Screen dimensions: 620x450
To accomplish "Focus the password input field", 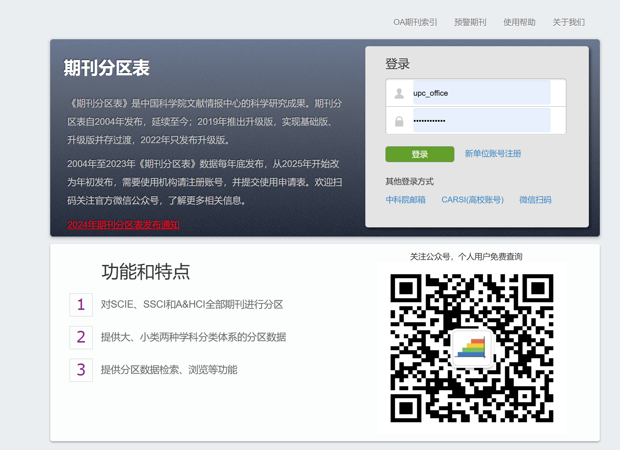I will (x=482, y=120).
